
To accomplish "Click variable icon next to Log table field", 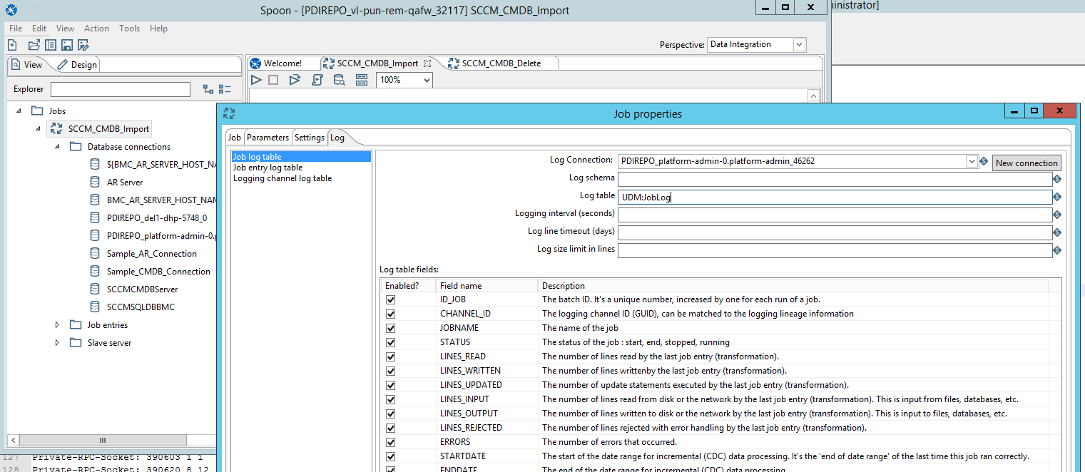I will click(x=1057, y=197).
